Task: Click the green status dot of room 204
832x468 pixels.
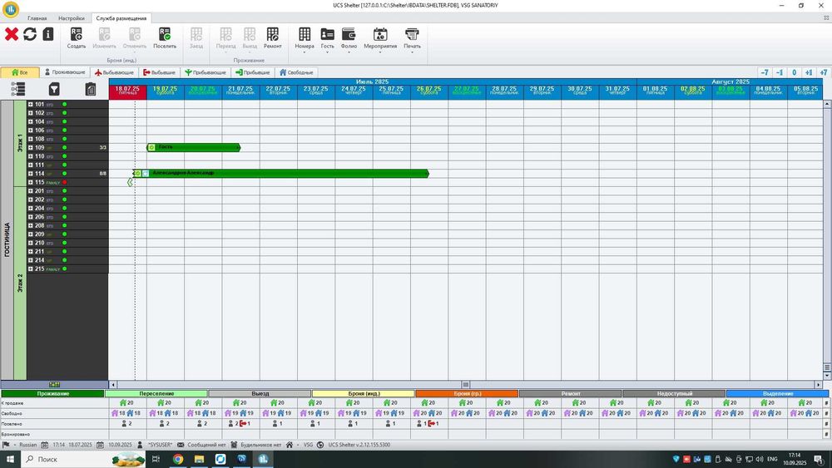Action: point(65,209)
